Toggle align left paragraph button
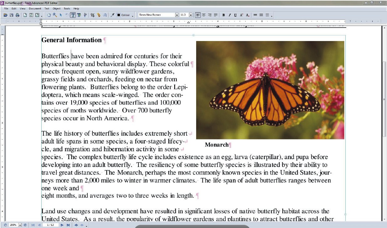This screenshot has width=387, height=228. [x=198, y=15]
